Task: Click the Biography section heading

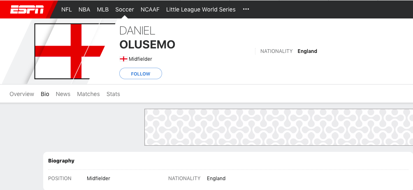Action: coord(61,160)
